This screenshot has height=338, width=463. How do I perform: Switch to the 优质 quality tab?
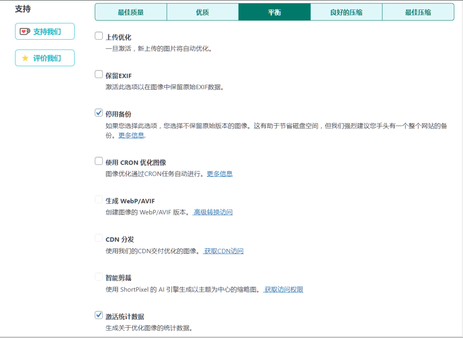click(x=202, y=12)
